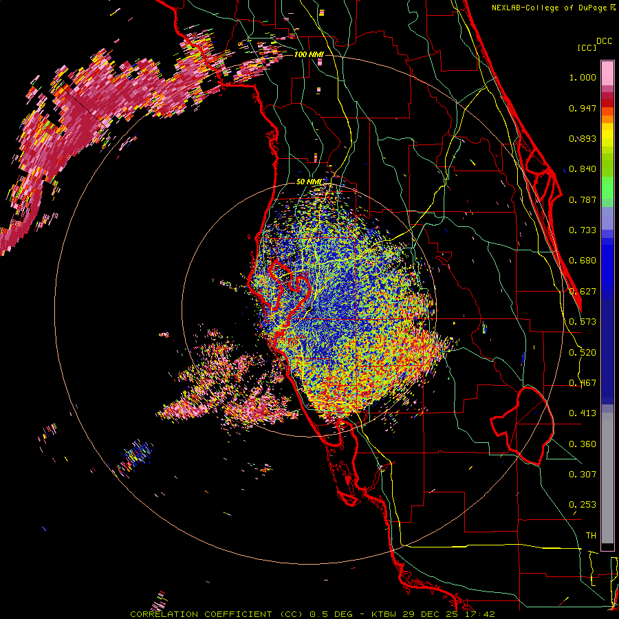Viewport: 619px width, 619px height.
Task: Click the 0.787 color scale value
Action: 583,199
